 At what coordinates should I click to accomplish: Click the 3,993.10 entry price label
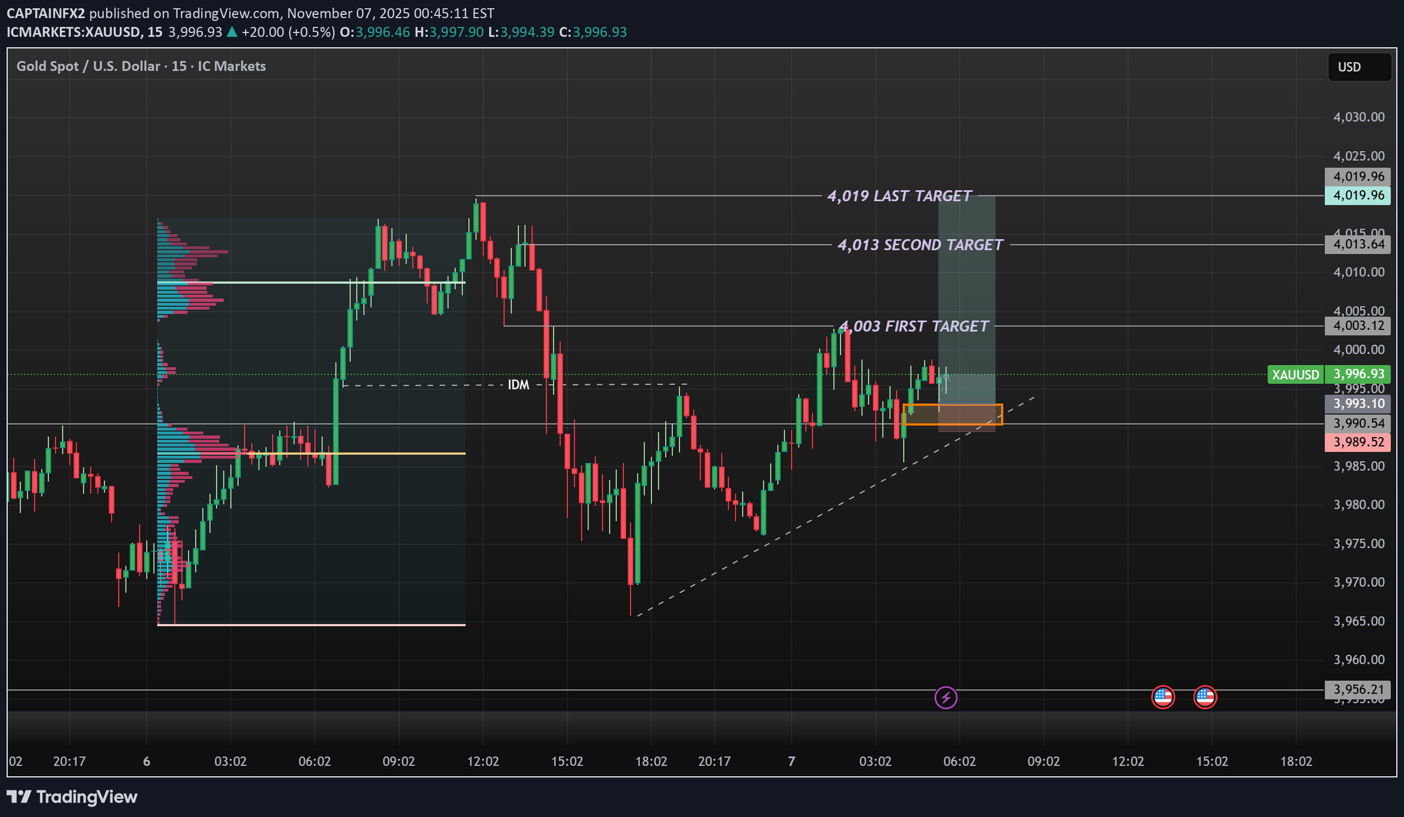point(1357,404)
